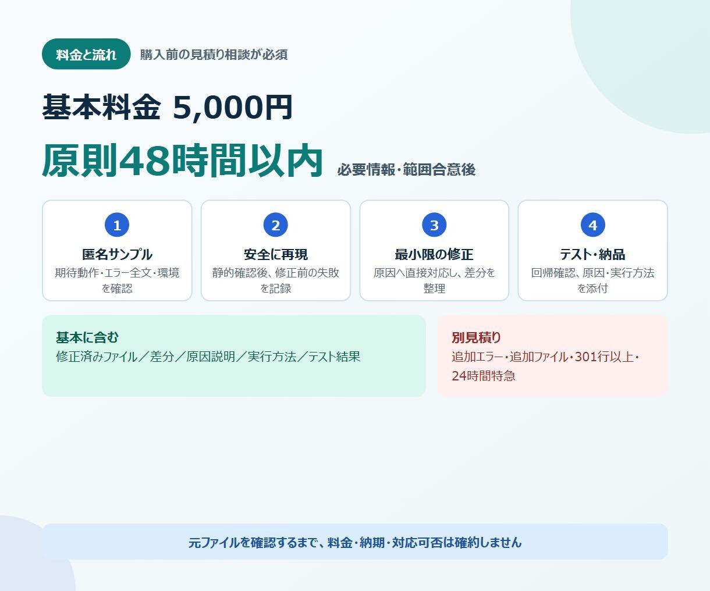Click the step 3 number circle
710x591 pixels.
point(434,225)
